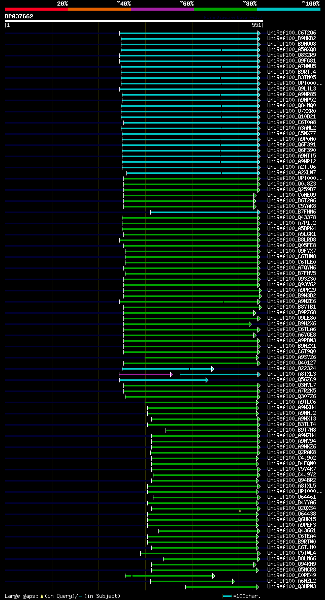Choose the UniRef100_B9H2X6 subject label
This screenshot has width=325, height=600.
pyautogui.click(x=291, y=324)
